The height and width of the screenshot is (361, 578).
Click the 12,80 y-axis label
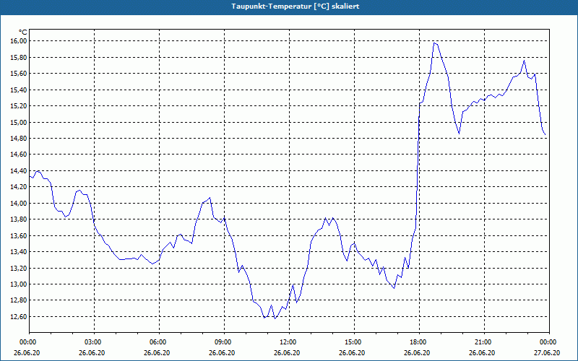click(19, 300)
